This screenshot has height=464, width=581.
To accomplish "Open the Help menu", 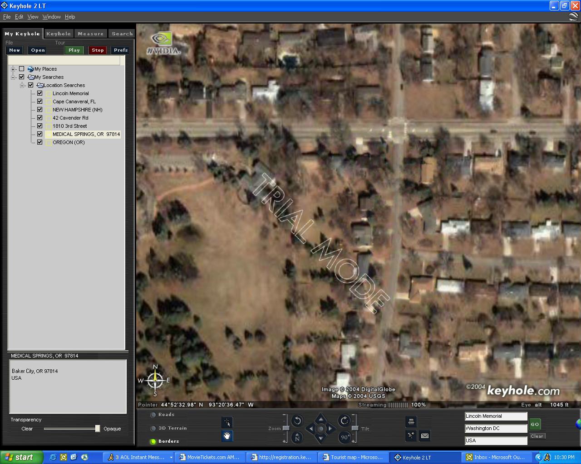I will [x=70, y=17].
